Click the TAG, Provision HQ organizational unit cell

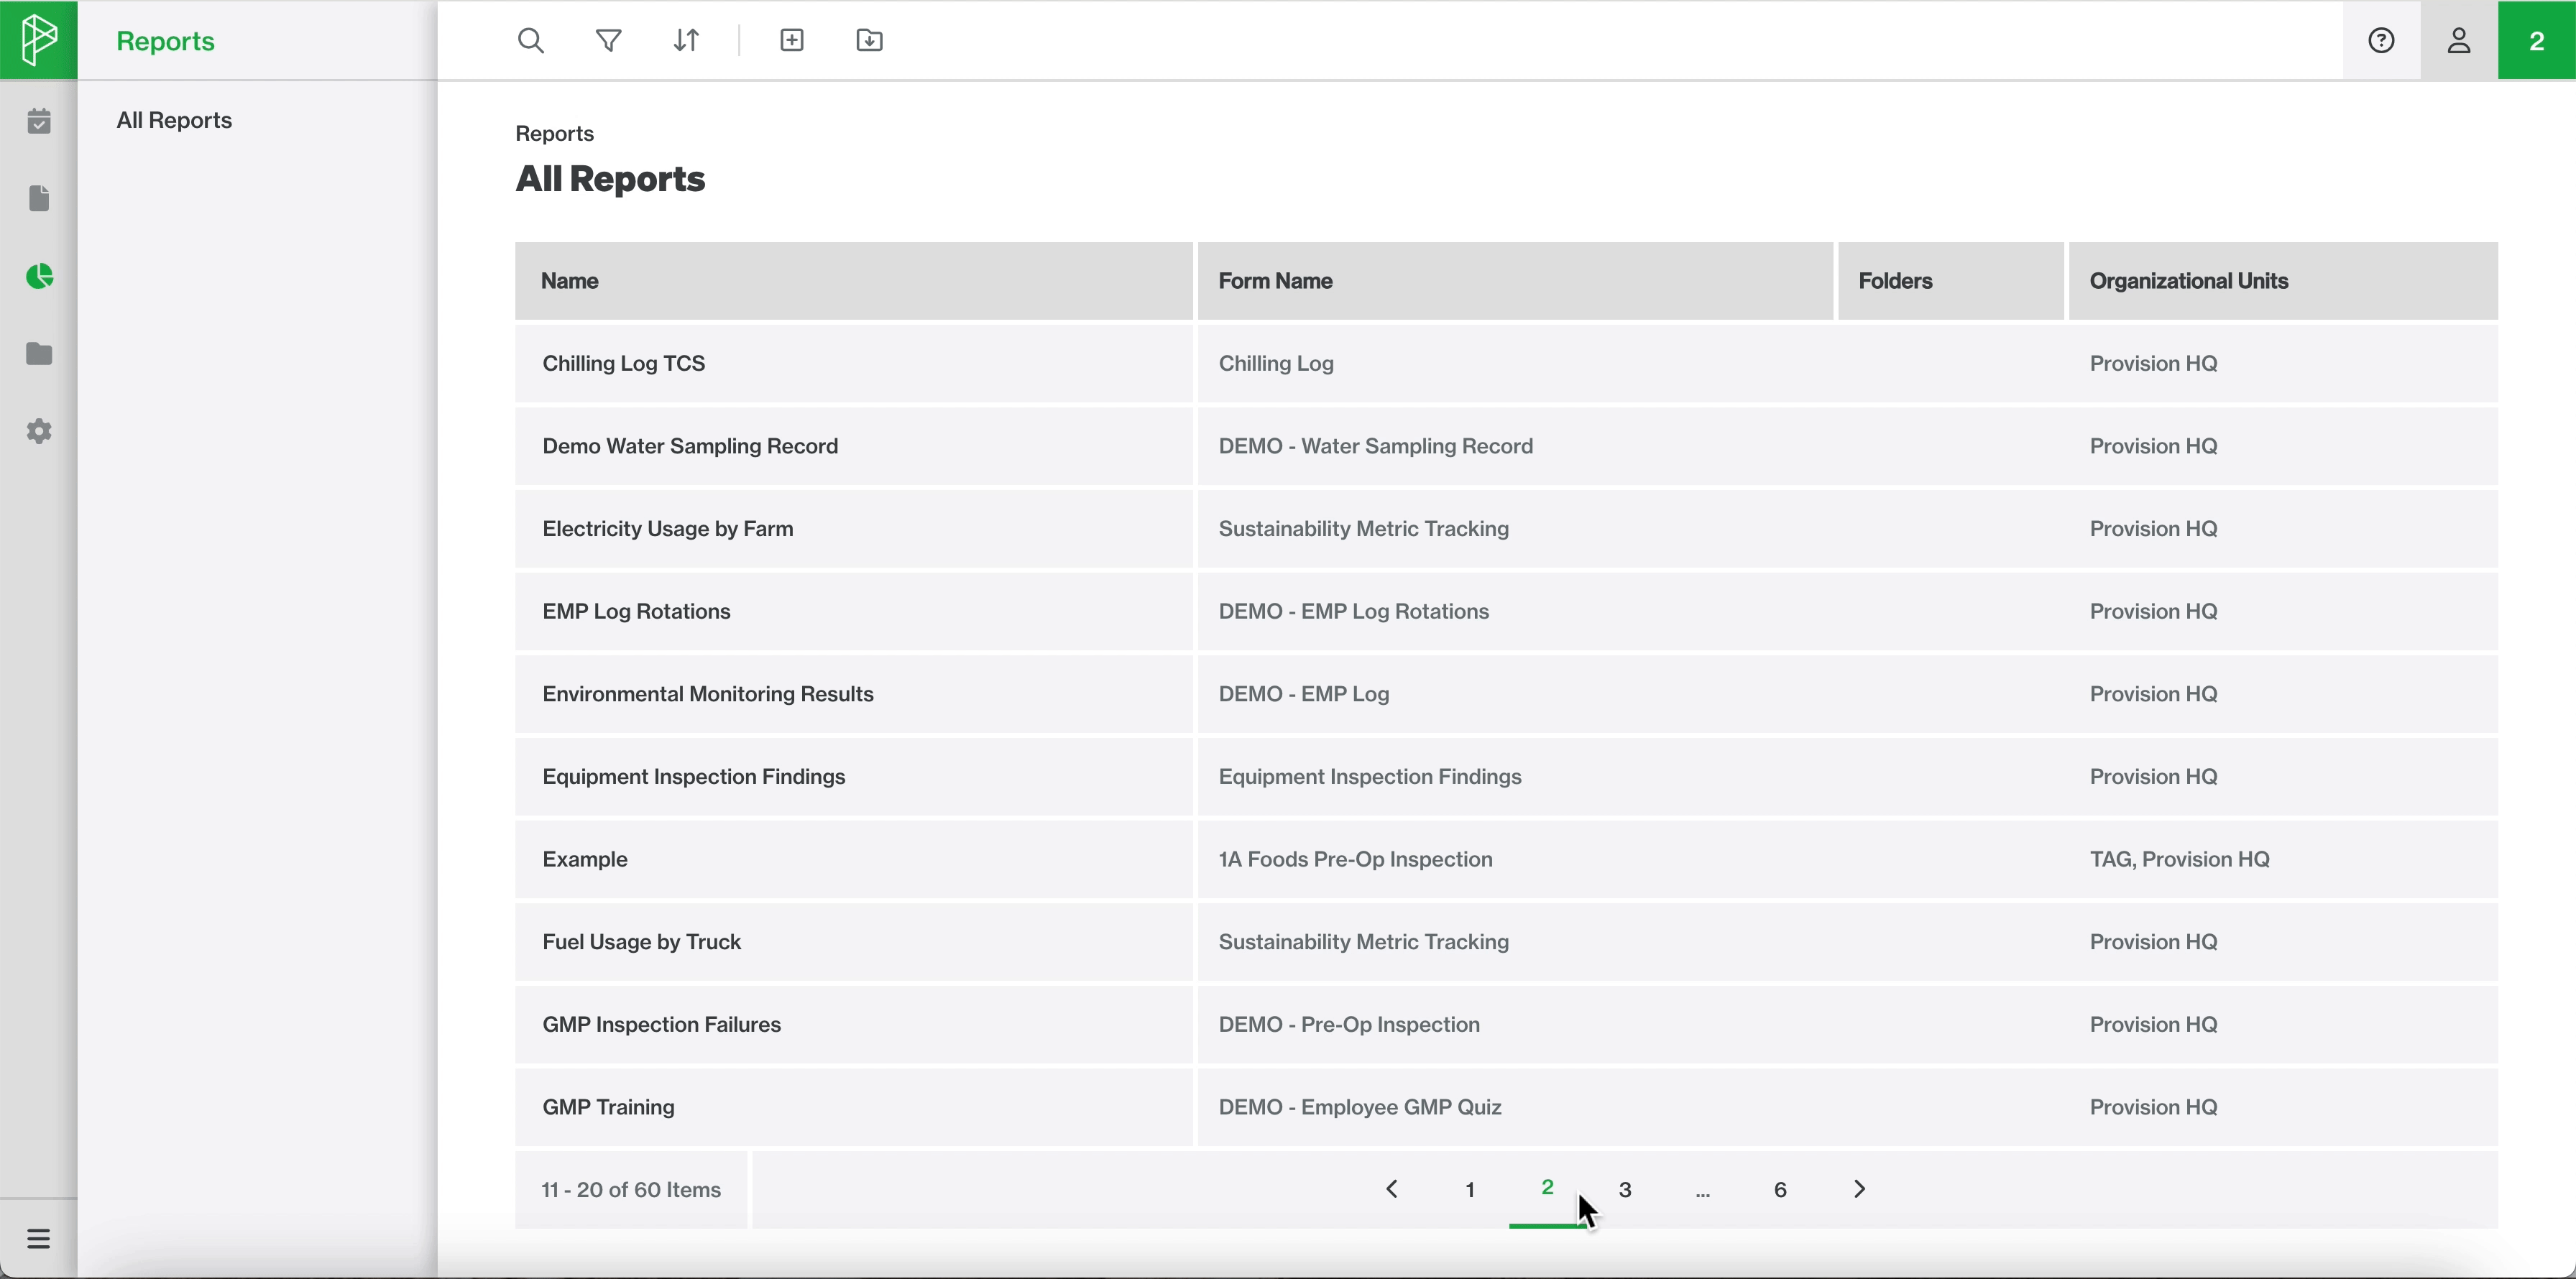pyautogui.click(x=2180, y=860)
